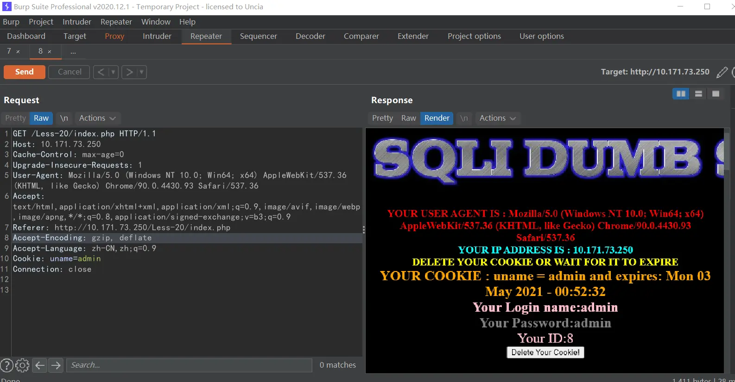
Task: Expand the Response Actions dropdown
Action: pyautogui.click(x=497, y=118)
